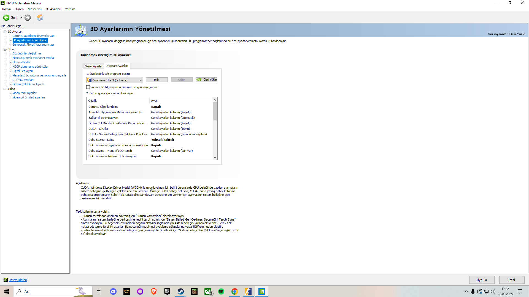The height and width of the screenshot is (297, 529).
Task: Click Varsayılanları Geri Yükle link
Action: pos(506,34)
